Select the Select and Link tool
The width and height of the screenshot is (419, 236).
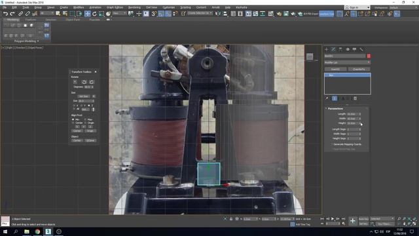point(20,13)
